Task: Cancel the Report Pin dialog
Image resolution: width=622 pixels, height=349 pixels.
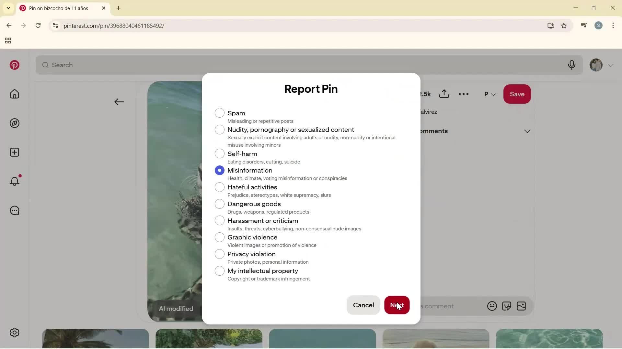Action: [363, 305]
